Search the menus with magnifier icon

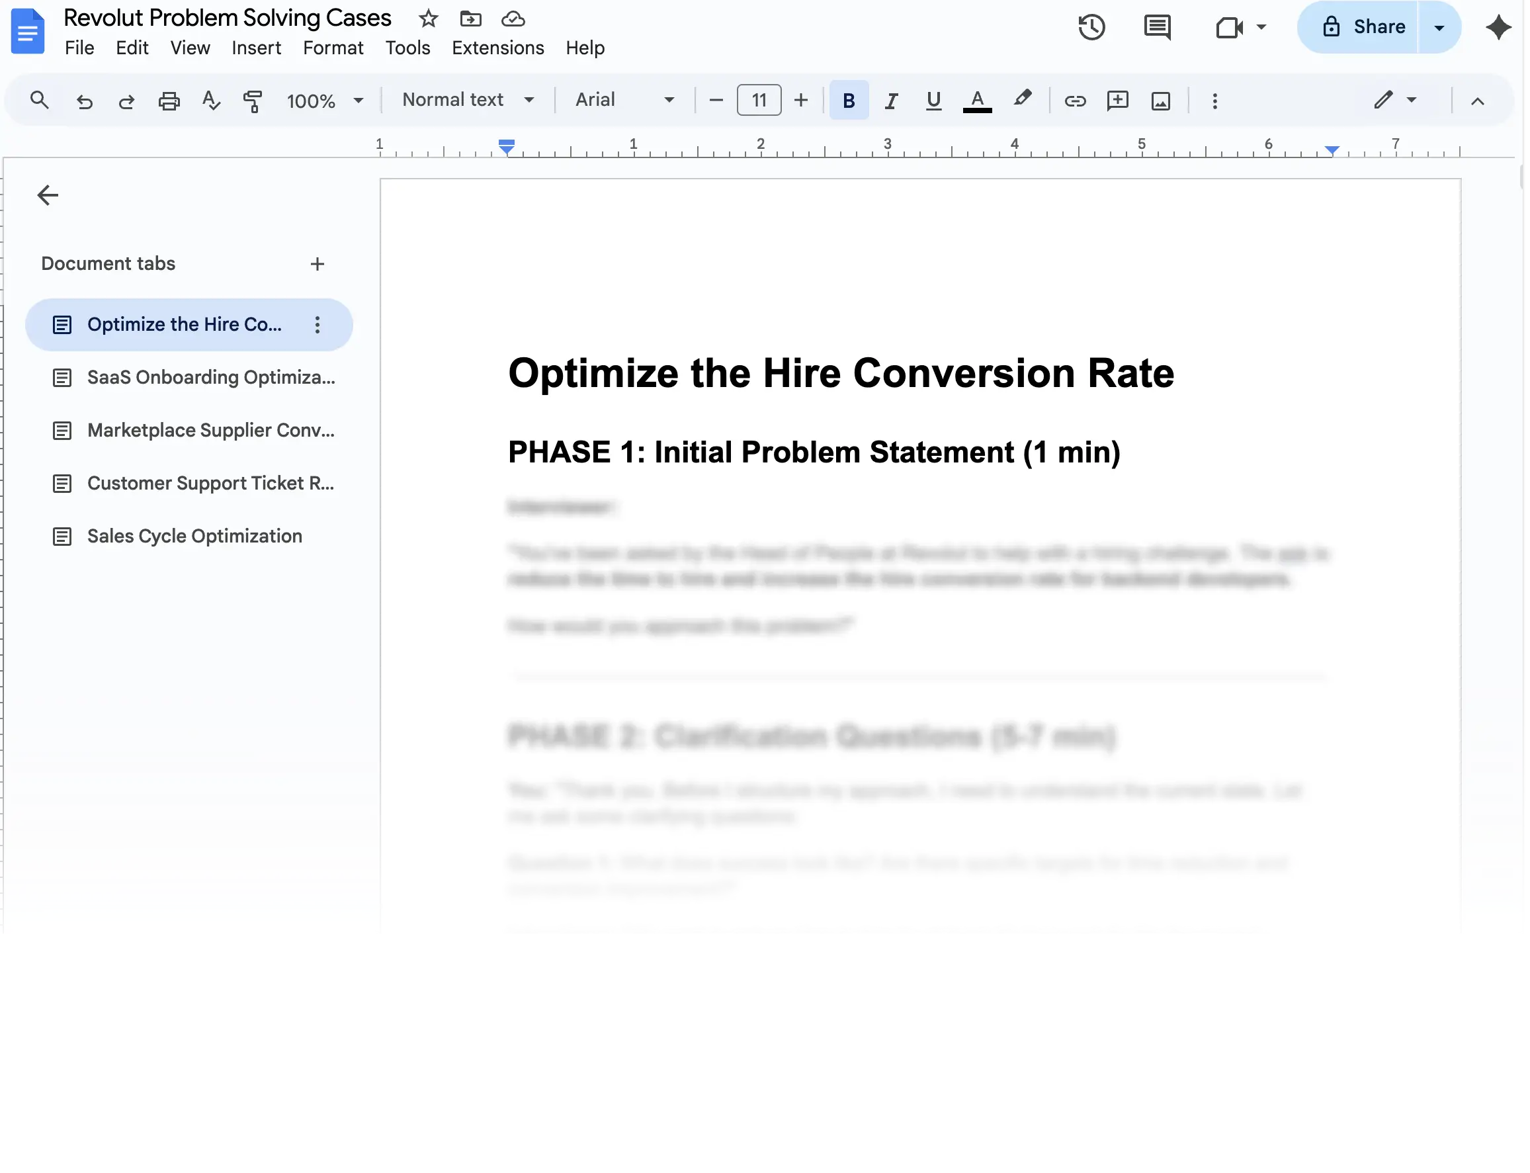(x=40, y=101)
